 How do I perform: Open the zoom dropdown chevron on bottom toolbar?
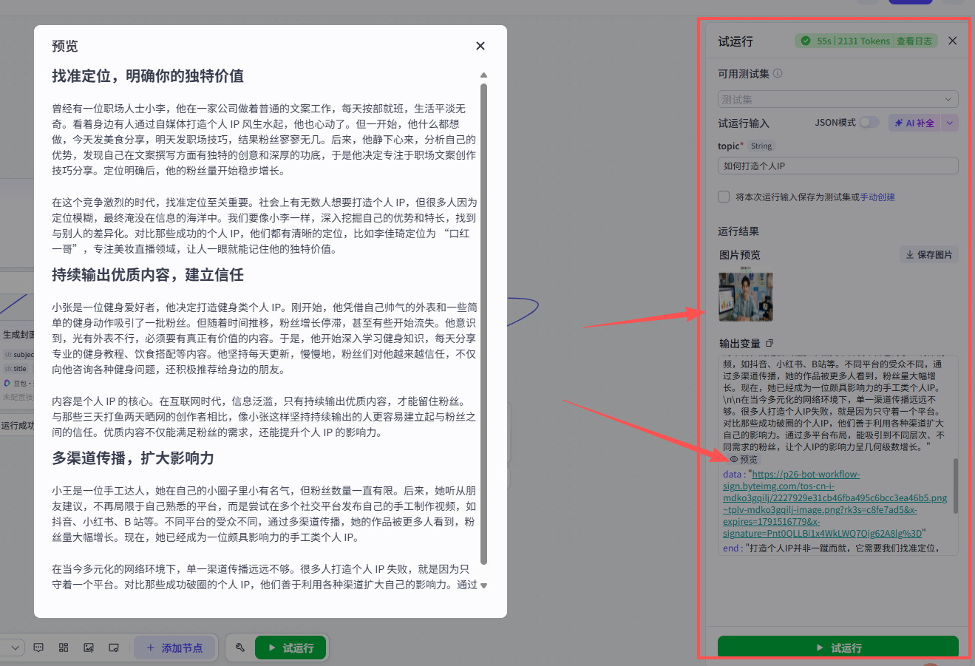tap(16, 648)
